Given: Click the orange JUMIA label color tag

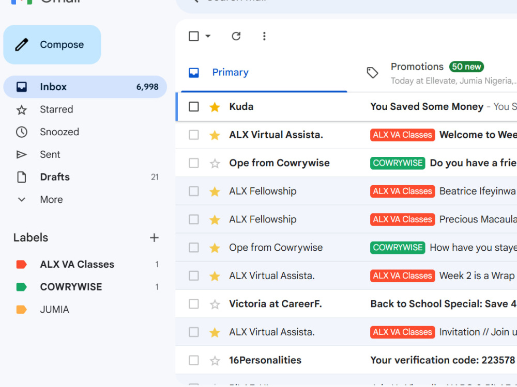Looking at the screenshot, I should coord(21,309).
